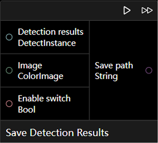Image resolution: width=158 pixels, height=143 pixels.
Task: Click the "Enable switch" label
Action: click(x=44, y=99)
